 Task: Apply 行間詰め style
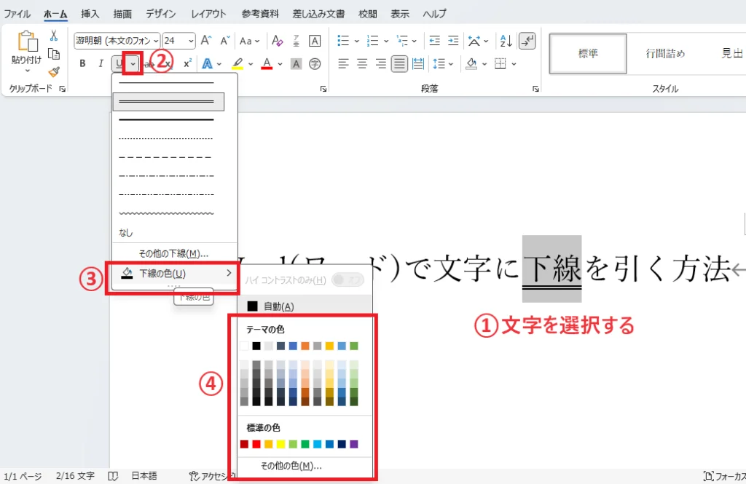pyautogui.click(x=665, y=53)
